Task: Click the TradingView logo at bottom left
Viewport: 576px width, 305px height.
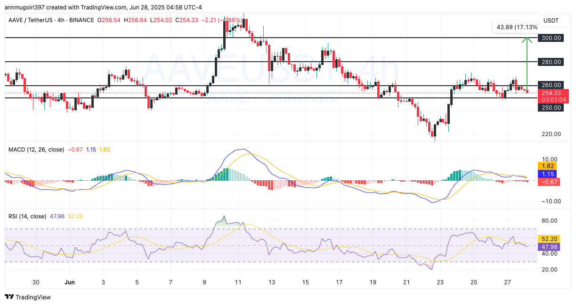Action: click(27, 297)
